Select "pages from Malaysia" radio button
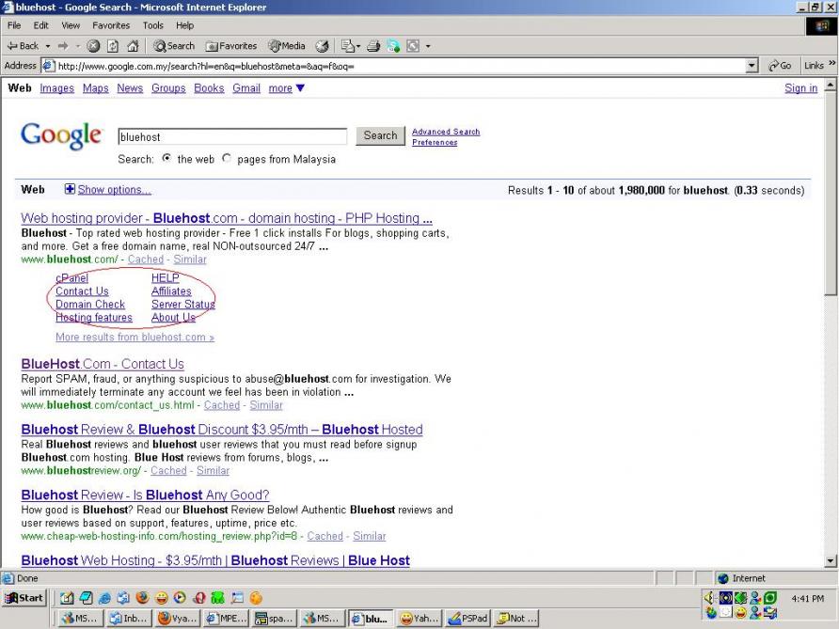 click(x=227, y=158)
